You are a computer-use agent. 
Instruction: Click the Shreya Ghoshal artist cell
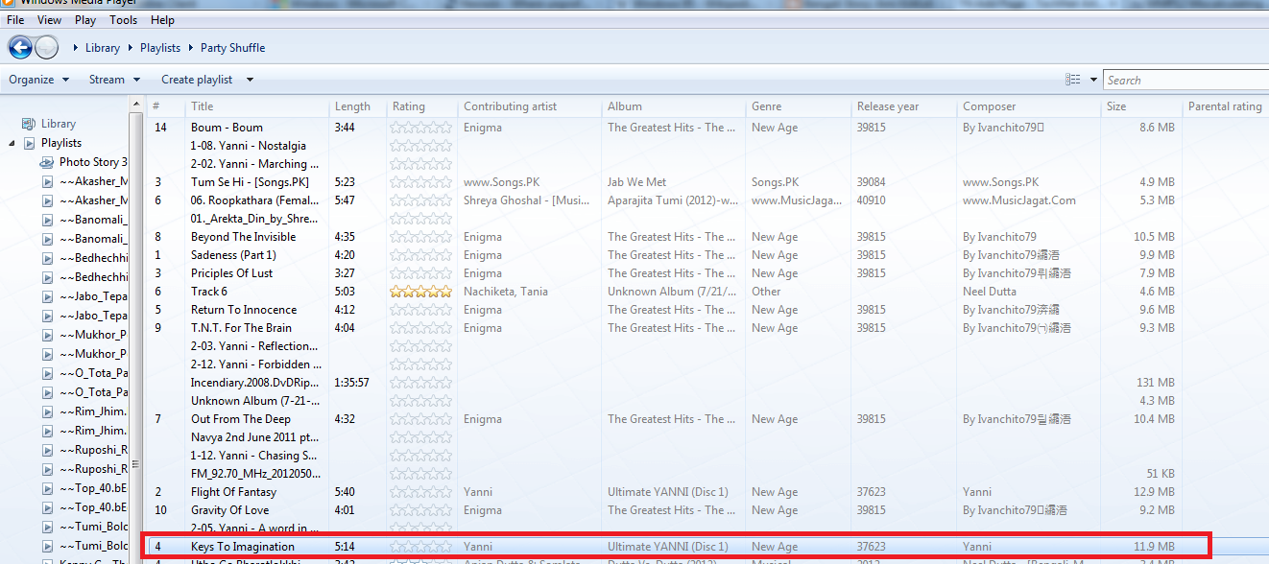527,200
